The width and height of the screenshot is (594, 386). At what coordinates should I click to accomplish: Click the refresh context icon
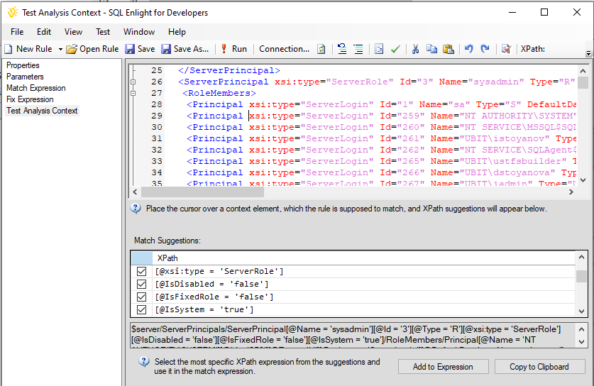click(321, 49)
